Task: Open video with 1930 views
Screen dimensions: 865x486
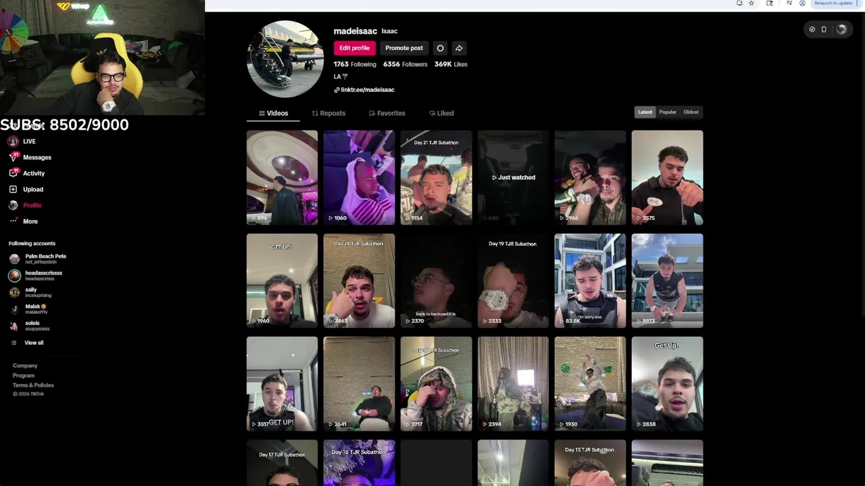Action: pos(590,384)
